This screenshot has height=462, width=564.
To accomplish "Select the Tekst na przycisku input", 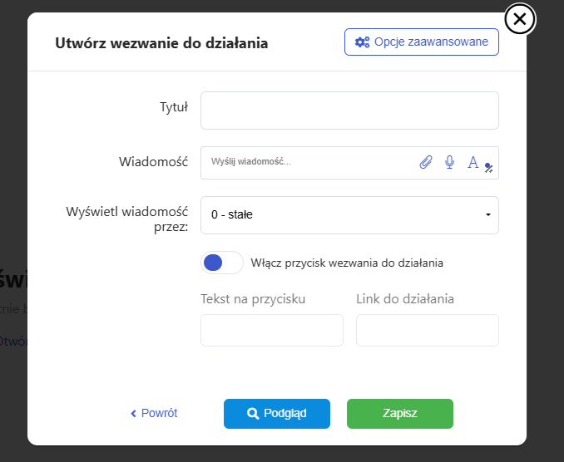I will (x=271, y=330).
